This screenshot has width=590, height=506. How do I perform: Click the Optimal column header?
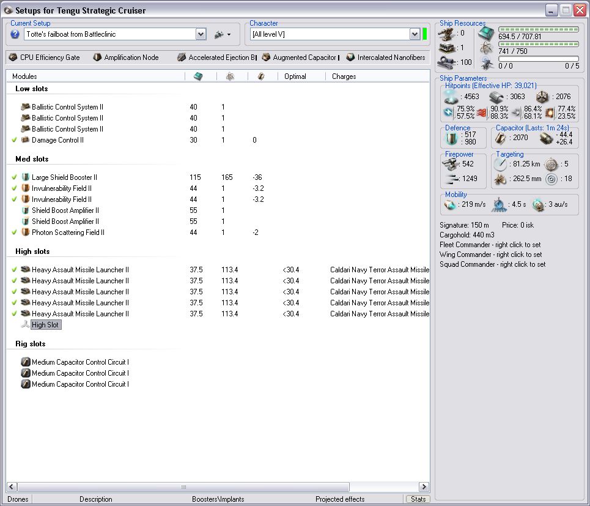tap(295, 76)
